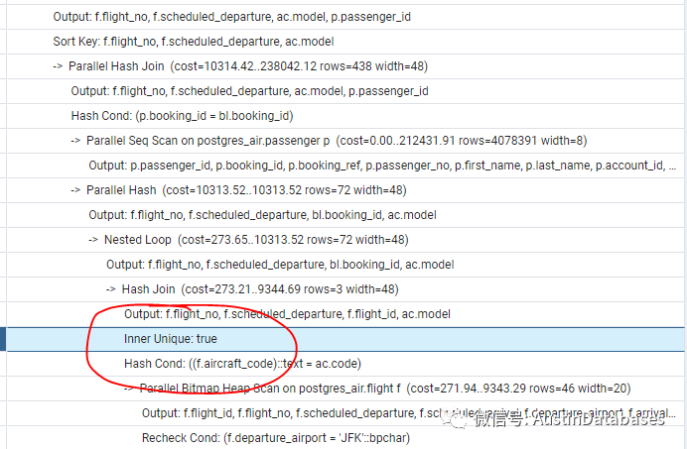Click highlighted Inner Unique: true row
This screenshot has width=687, height=449.
tap(170, 339)
